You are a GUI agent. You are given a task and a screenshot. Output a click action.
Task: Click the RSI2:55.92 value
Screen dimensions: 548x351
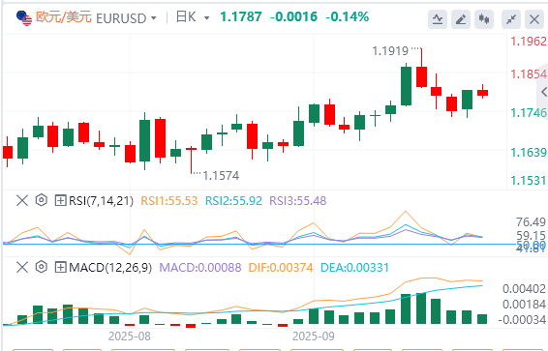coord(233,200)
